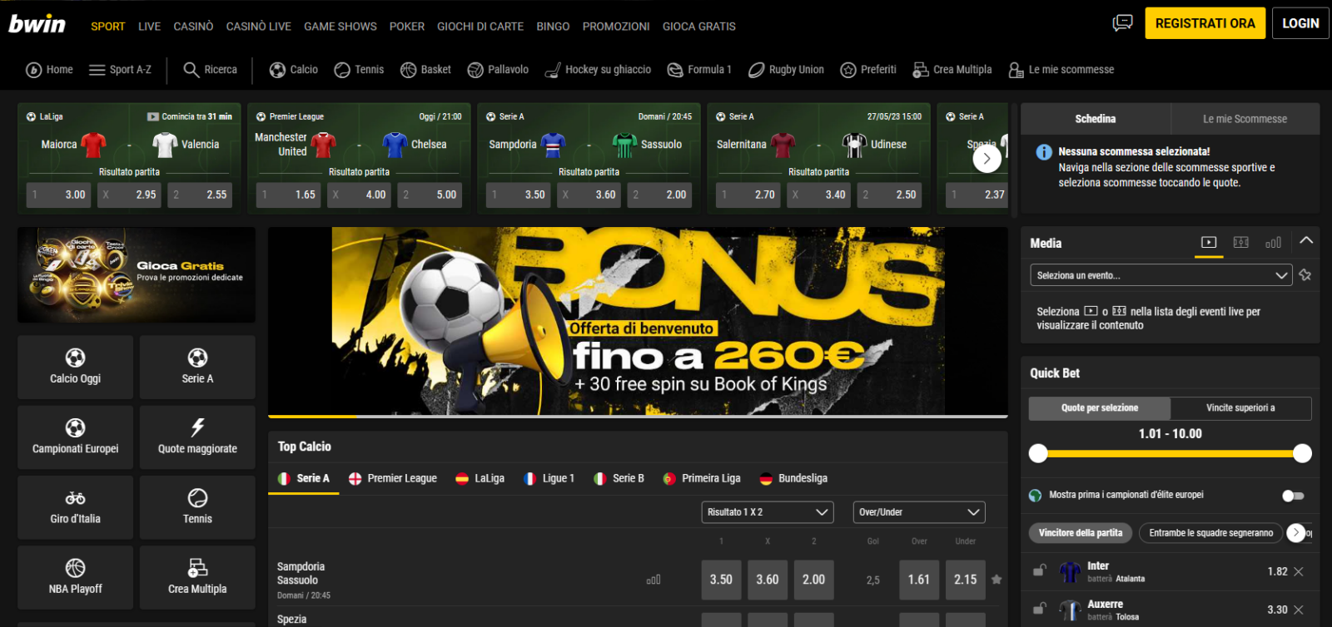Open the chat messages icon in header

click(1122, 23)
